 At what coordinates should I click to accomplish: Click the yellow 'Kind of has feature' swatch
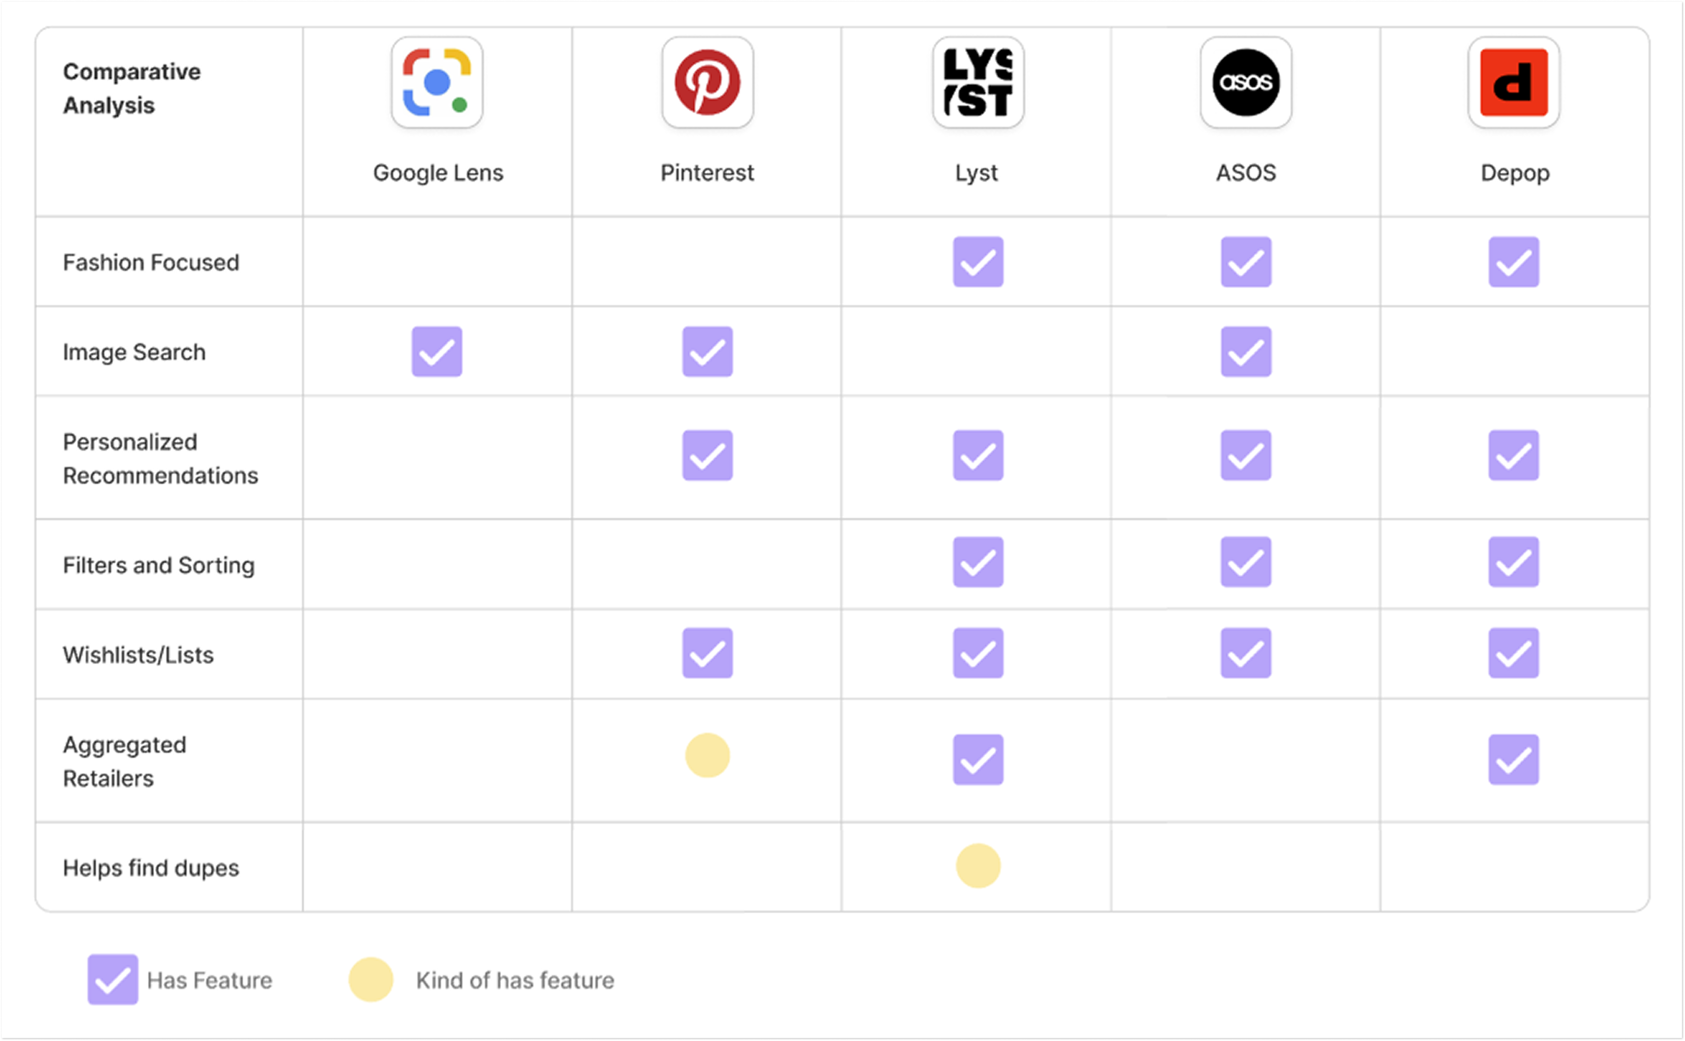(x=370, y=979)
